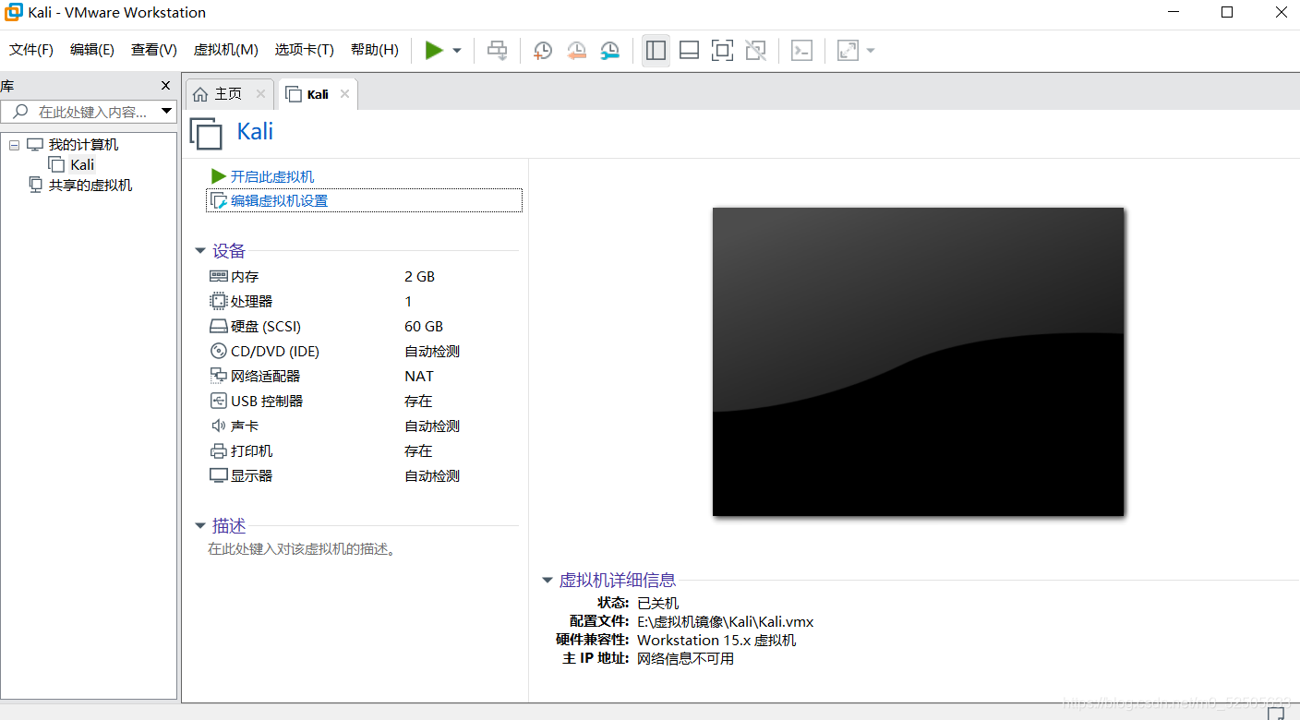
Task: Open the 虚拟机(M) menu
Action: tap(226, 50)
